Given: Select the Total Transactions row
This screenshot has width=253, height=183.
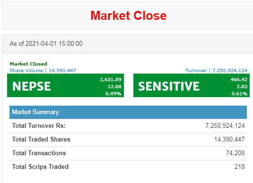Looking at the screenshot, I should click(128, 153).
